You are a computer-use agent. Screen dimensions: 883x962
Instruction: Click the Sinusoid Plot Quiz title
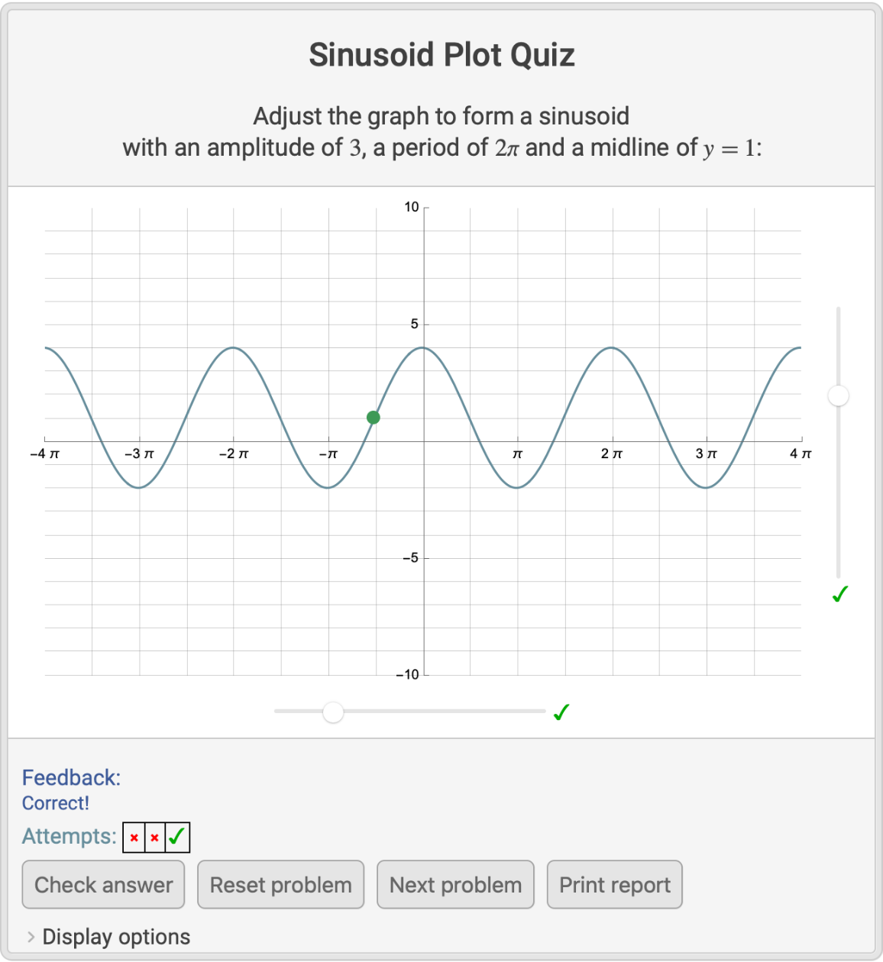[x=441, y=55]
